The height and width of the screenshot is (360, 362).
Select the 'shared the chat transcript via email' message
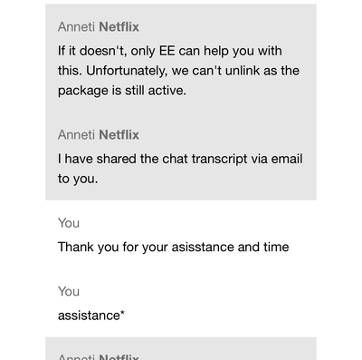point(180,169)
